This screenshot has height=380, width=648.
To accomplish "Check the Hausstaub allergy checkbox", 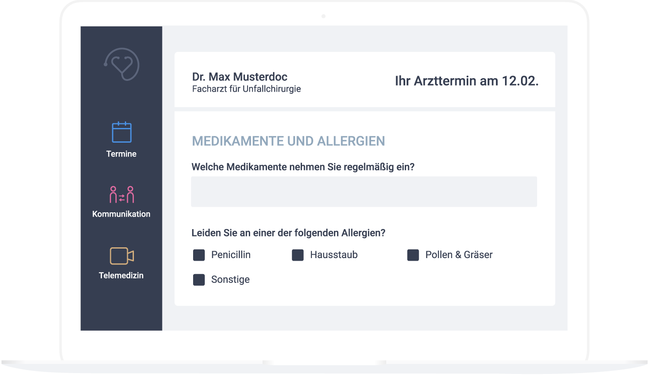I will coord(298,255).
